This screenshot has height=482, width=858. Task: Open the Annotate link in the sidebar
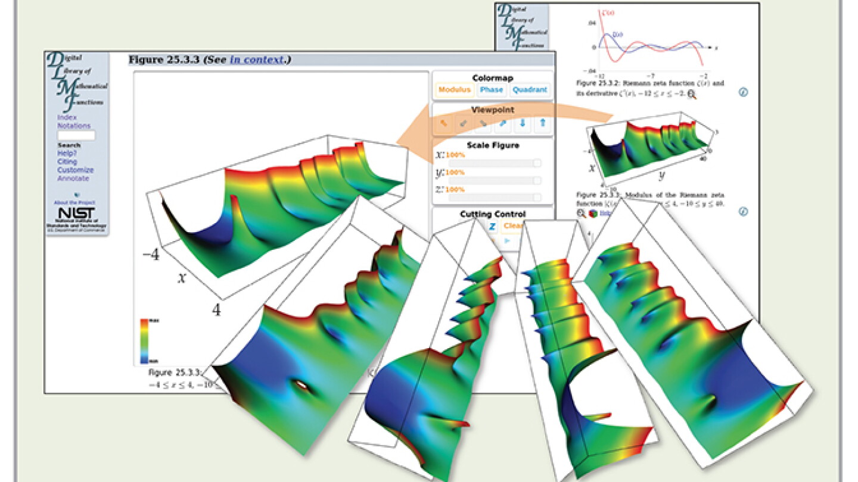click(73, 179)
